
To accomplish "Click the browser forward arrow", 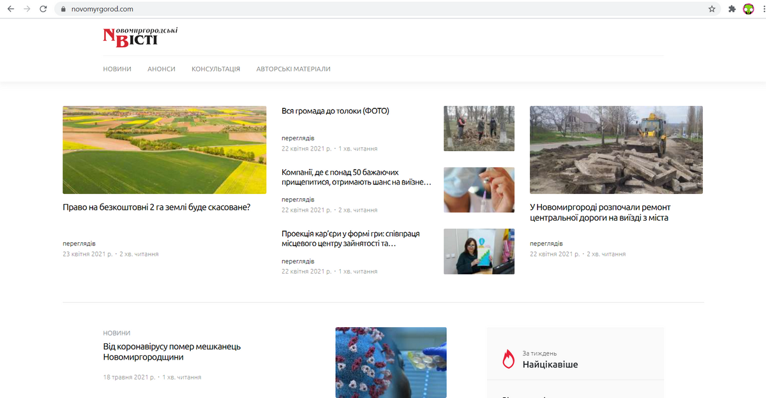I will pyautogui.click(x=27, y=9).
